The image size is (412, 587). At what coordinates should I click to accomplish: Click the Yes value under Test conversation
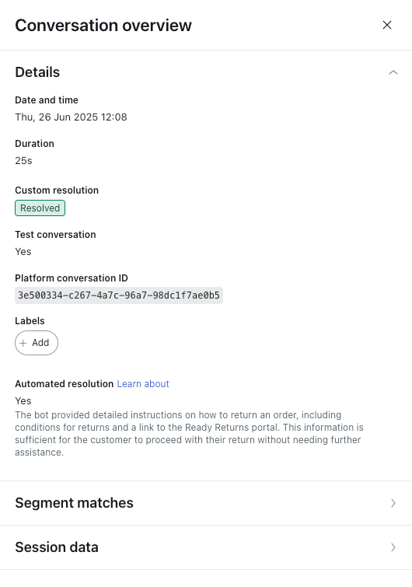pyautogui.click(x=23, y=252)
